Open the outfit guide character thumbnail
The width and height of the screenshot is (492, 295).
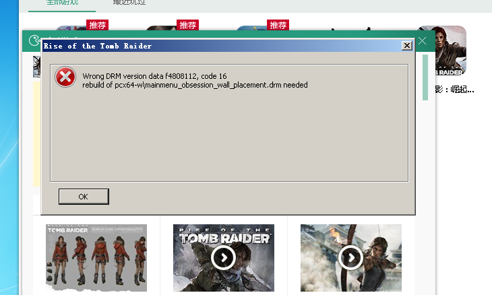click(x=96, y=258)
